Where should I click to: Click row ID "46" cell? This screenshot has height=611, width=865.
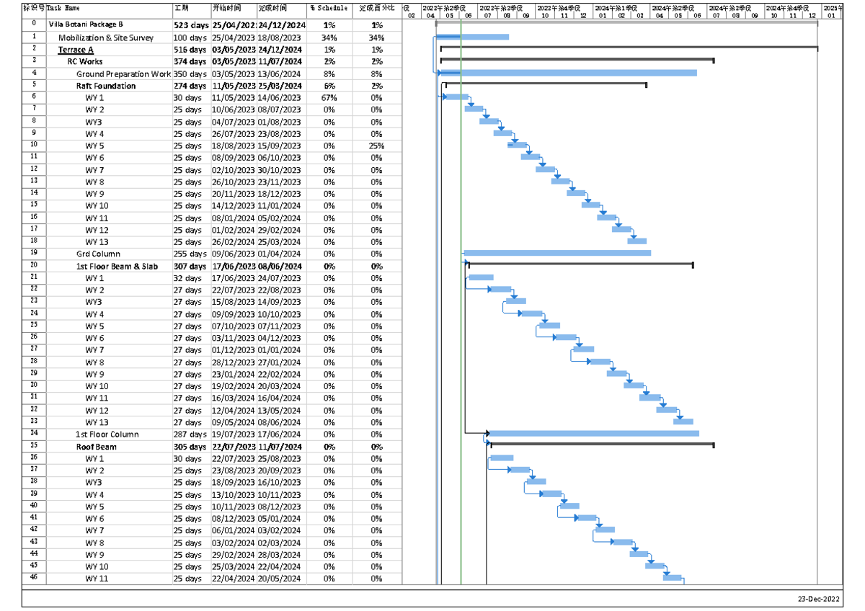34,578
